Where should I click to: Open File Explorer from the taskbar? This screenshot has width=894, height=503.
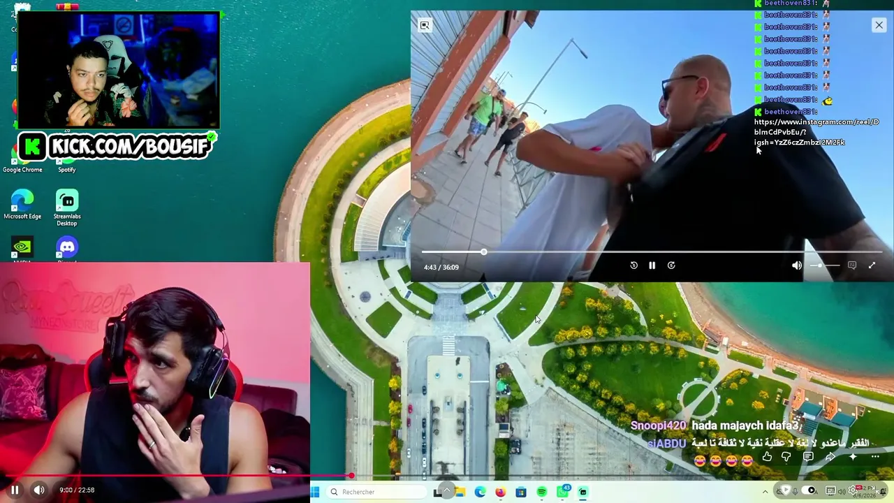(x=460, y=492)
